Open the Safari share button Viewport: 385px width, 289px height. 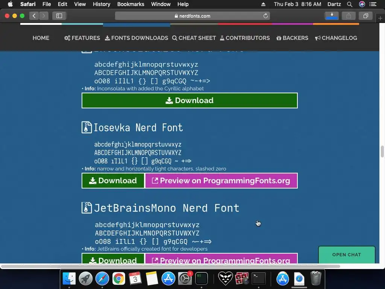point(349,16)
